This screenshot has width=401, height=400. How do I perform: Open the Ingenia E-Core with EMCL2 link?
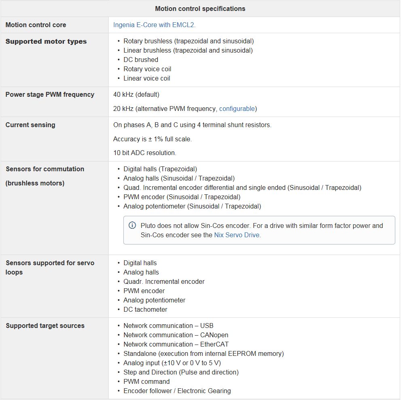coord(154,25)
